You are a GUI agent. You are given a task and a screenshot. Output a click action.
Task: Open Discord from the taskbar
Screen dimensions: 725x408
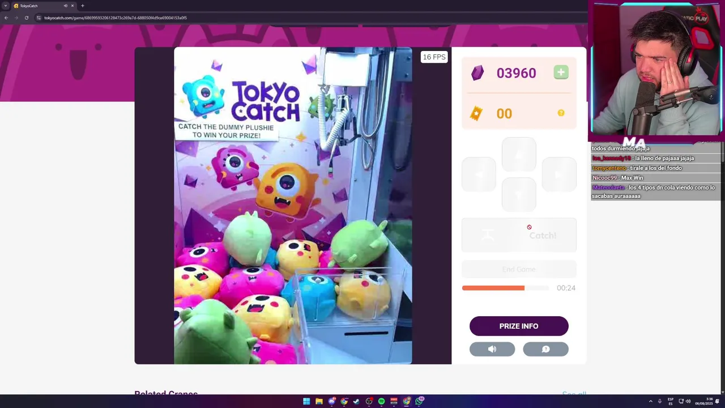click(x=331, y=401)
